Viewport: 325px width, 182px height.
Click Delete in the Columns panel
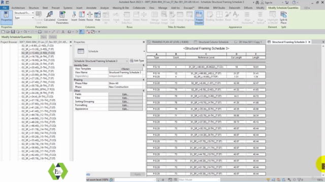pos(82,16)
